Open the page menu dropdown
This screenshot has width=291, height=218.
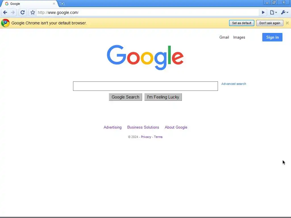tap(273, 12)
